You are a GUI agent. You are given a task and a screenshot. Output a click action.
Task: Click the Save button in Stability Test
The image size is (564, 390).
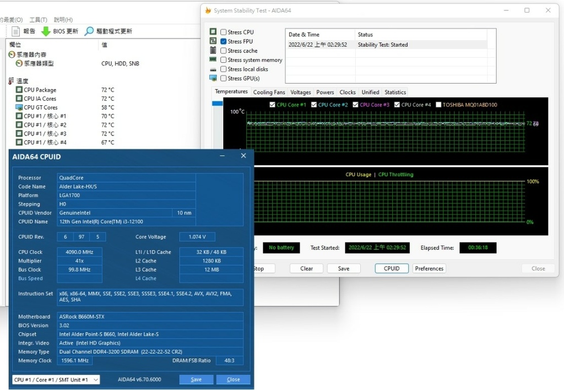point(344,268)
